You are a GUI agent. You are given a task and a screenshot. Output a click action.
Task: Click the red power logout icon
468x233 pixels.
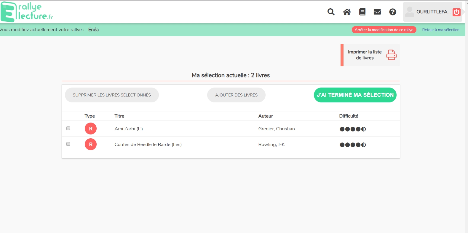[456, 12]
